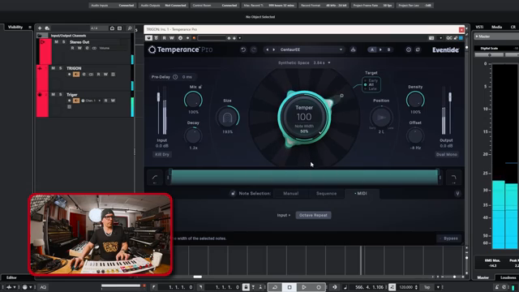519x292 pixels.
Task: Click the Offset knob
Action: pos(415,135)
